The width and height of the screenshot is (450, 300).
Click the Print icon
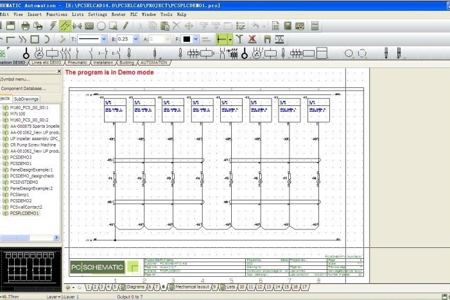tap(26, 26)
